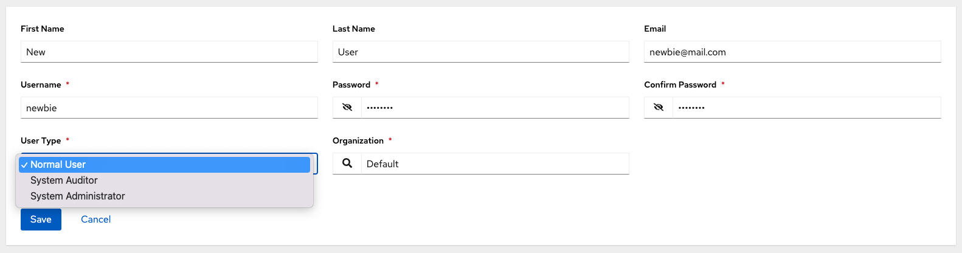Screen dimensions: 962x253
Task: Click the User Type label
Action: coord(41,140)
